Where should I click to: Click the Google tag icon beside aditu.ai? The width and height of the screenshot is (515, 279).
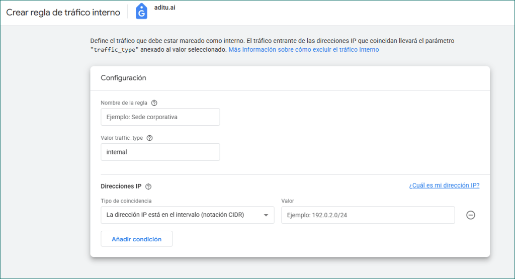141,12
